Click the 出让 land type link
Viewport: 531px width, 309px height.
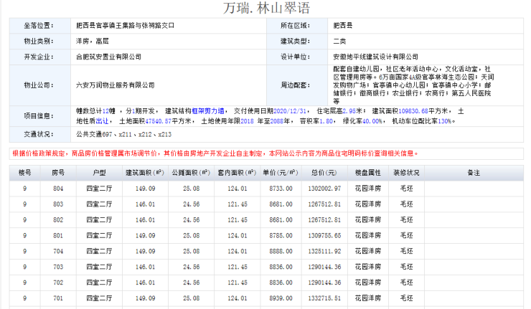[x=102, y=121]
